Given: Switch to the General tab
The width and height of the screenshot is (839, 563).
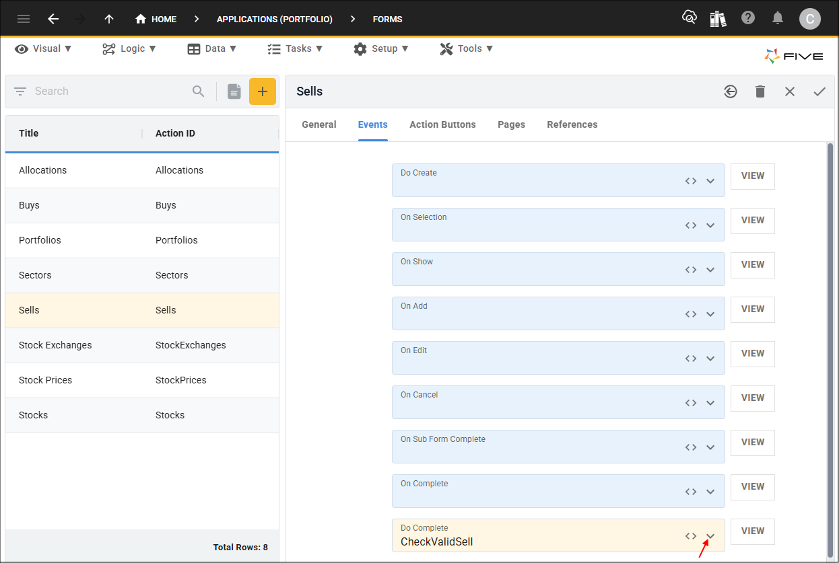Looking at the screenshot, I should pyautogui.click(x=319, y=124).
